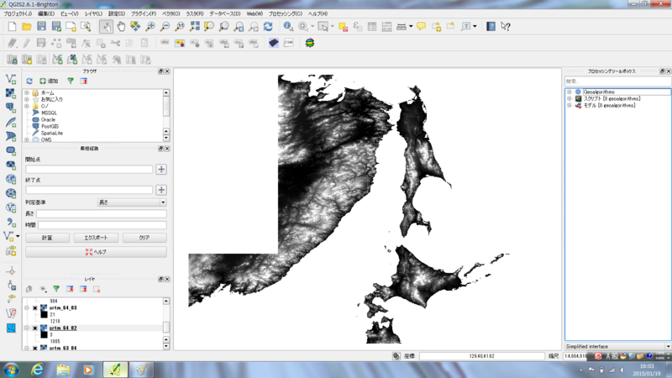The image size is (672, 378).
Task: Click the layers panel vertical scrollbar thumb
Action: tap(165, 327)
